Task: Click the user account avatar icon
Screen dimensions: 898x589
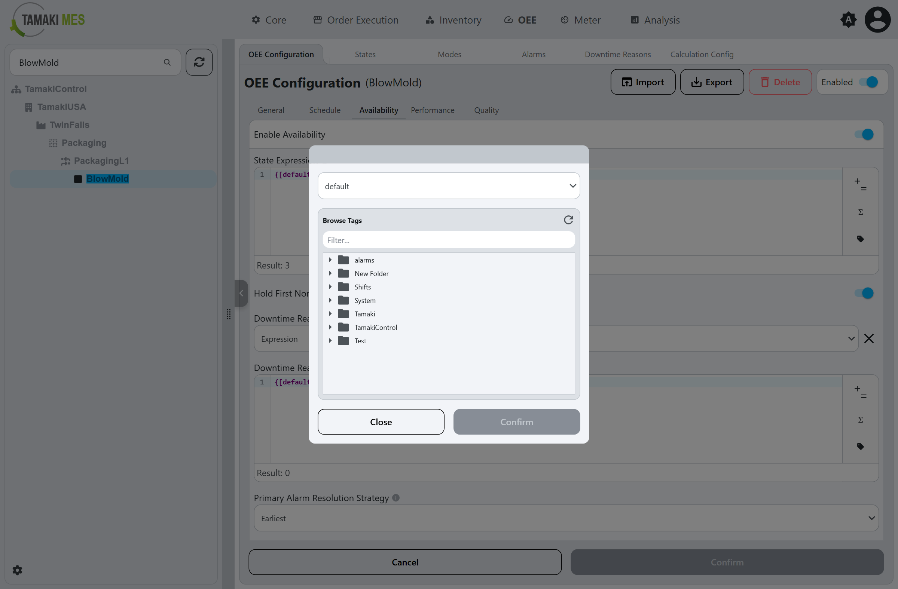Action: click(878, 19)
